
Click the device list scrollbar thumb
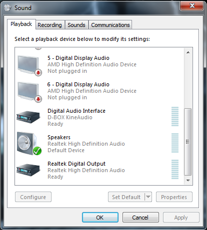coord(188,142)
